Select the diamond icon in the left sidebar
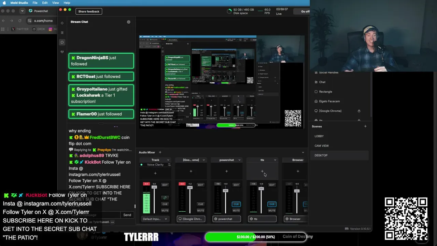 click(62, 23)
